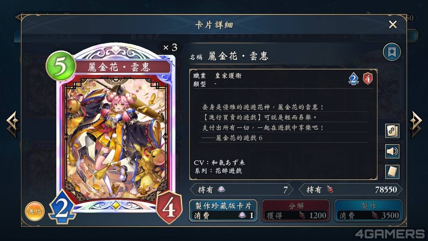Click the 製作 button costing 3500

pyautogui.click(x=368, y=211)
